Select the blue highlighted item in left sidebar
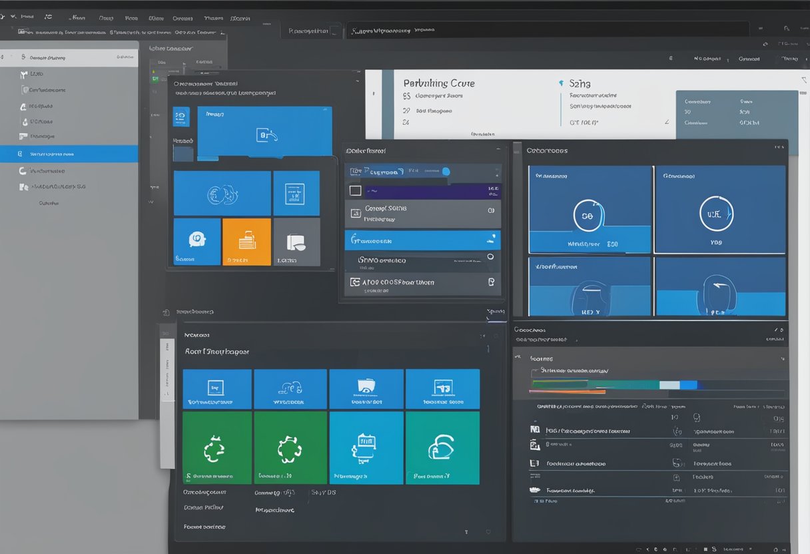 pos(69,154)
